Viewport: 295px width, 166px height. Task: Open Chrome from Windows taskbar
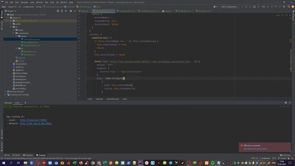click(93, 163)
